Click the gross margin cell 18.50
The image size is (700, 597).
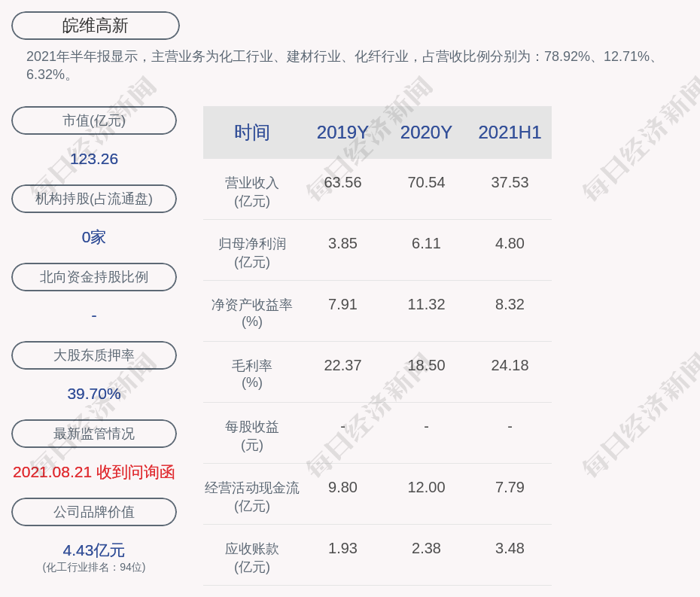tap(426, 365)
